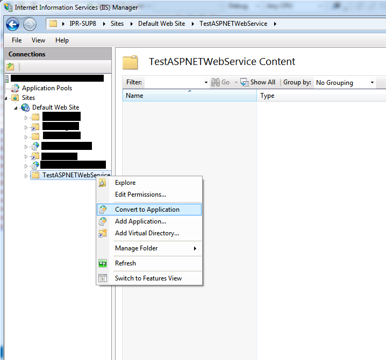This screenshot has width=386, height=360.
Task: Select Default Web Site label in tree
Action: coord(55,107)
